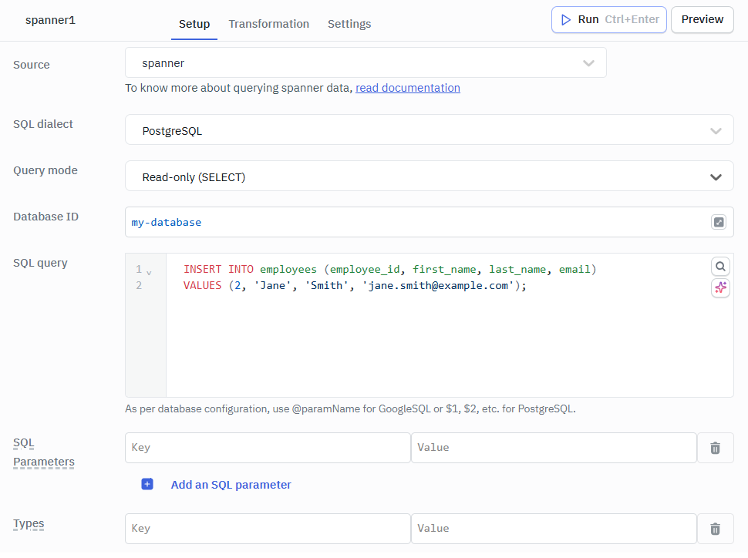Collapse line 1 fold arrow in SQL editor

[x=149, y=273]
